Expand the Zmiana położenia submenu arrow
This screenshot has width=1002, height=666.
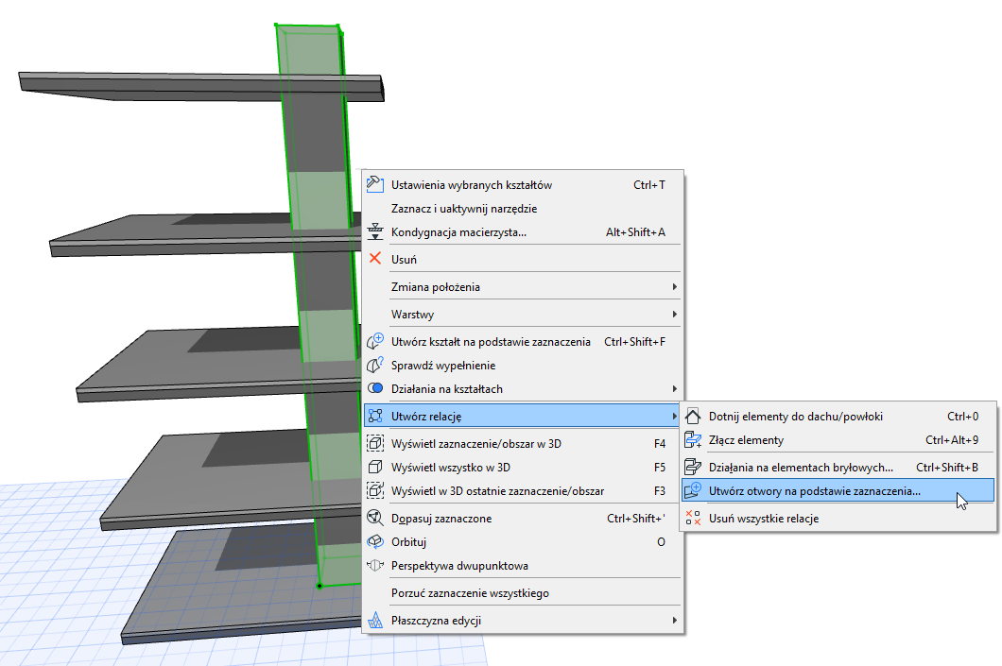[674, 286]
